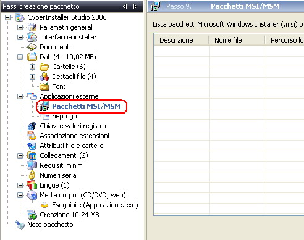This screenshot has height=240, width=304.
Task: Open Note pacchetto entry
Action: click(x=50, y=225)
